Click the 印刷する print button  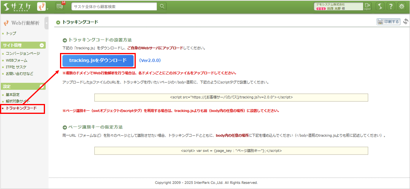coord(388,22)
